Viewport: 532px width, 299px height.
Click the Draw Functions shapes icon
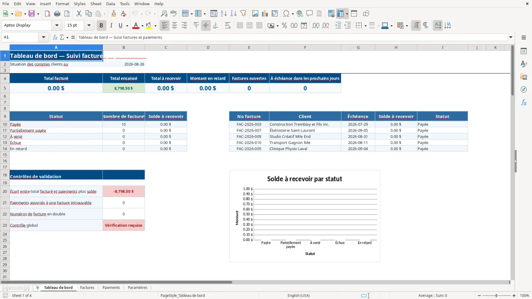click(x=366, y=14)
